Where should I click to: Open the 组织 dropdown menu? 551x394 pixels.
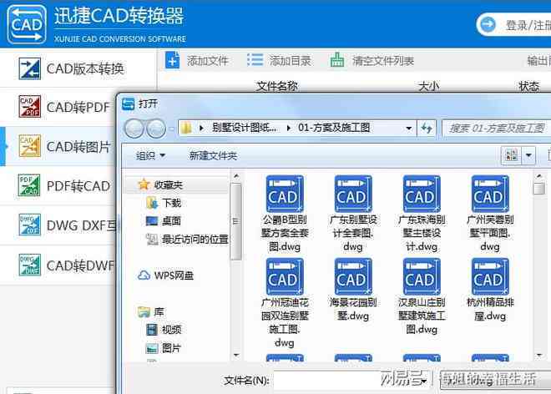tap(150, 155)
